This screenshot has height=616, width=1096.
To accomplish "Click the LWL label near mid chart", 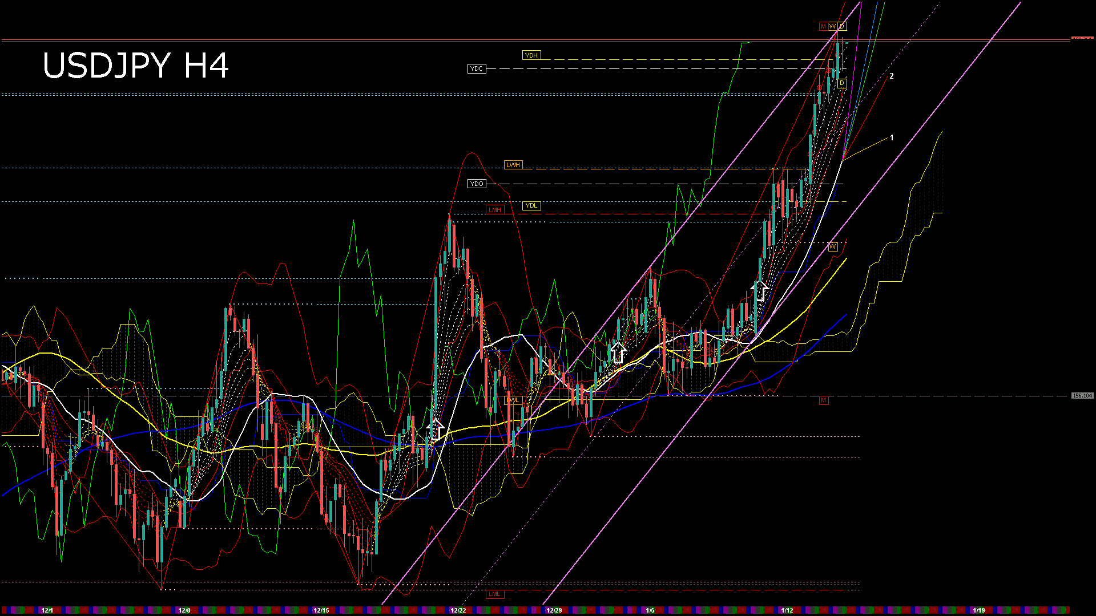I will [513, 402].
